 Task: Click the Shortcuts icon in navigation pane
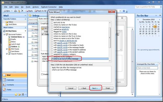(22, 94)
